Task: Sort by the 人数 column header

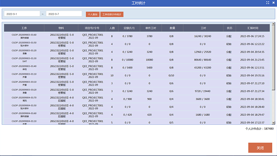Action: coord(112,28)
